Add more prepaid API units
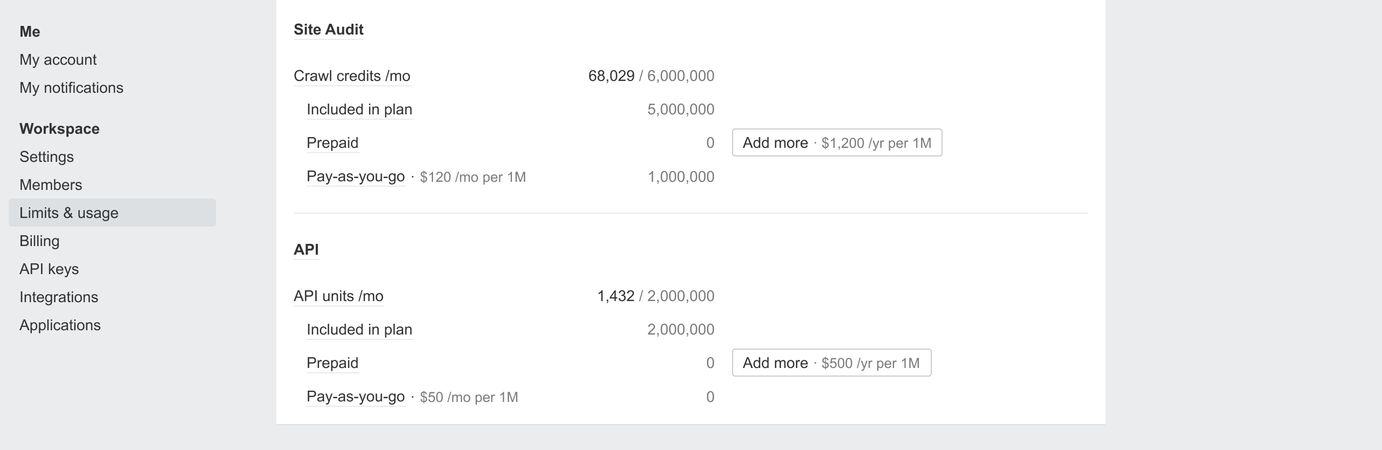The width and height of the screenshot is (1382, 450). click(831, 363)
